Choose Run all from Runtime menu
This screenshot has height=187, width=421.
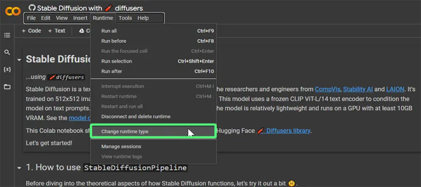coord(109,31)
